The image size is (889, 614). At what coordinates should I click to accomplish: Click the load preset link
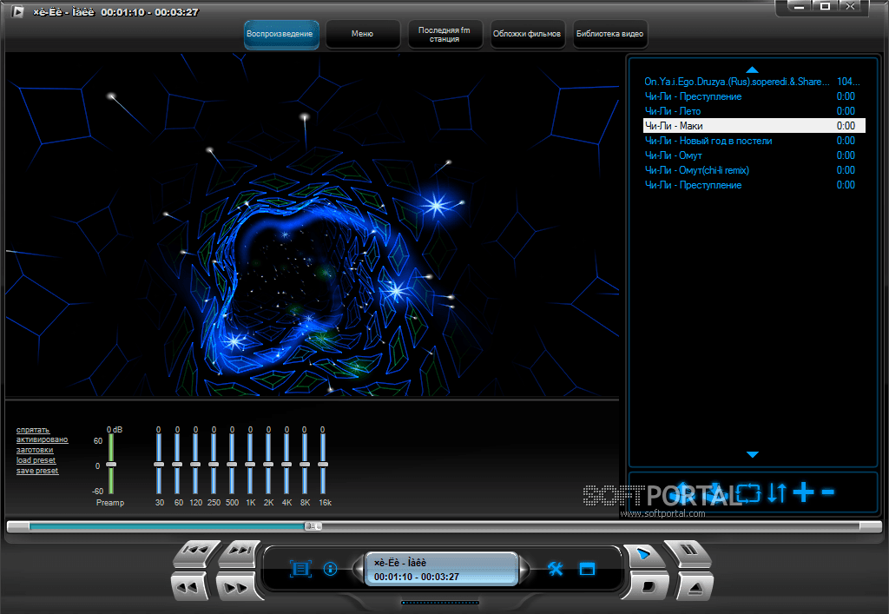[36, 459]
